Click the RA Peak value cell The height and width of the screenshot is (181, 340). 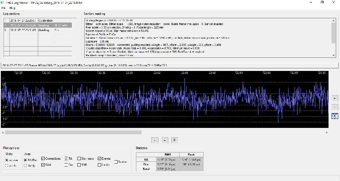point(192,159)
